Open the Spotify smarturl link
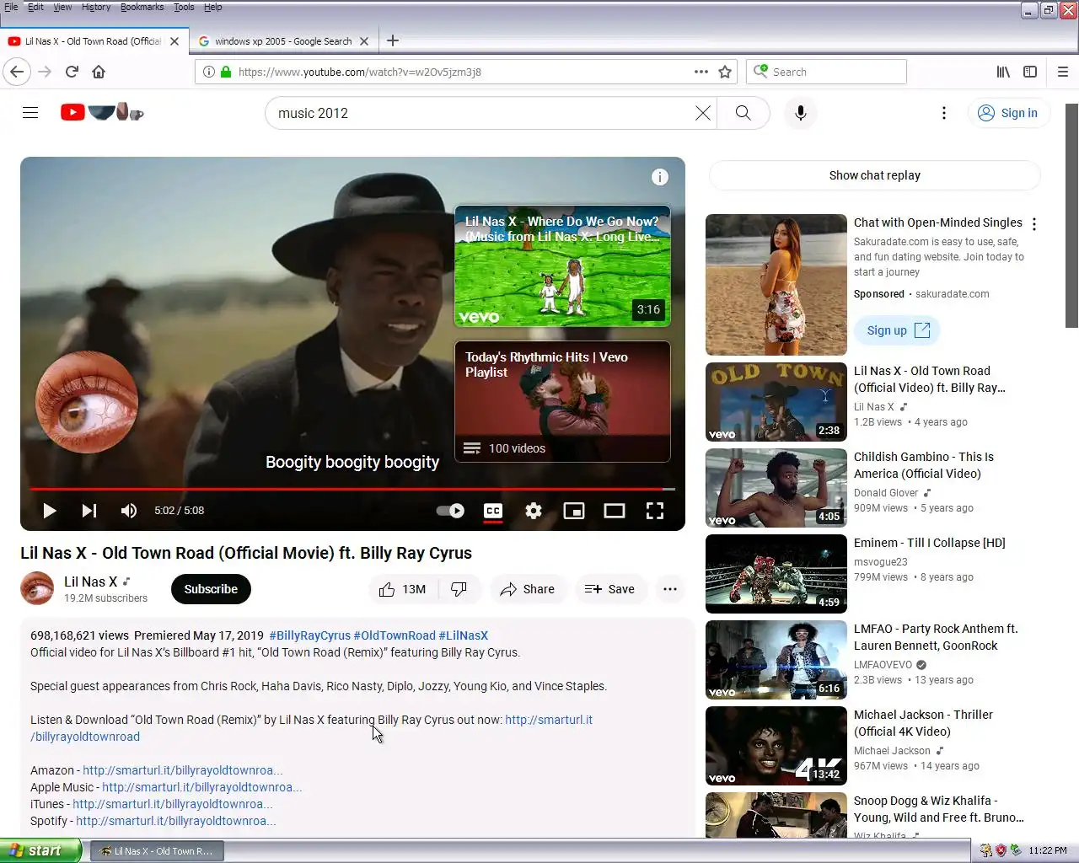This screenshot has height=863, width=1079. click(x=176, y=821)
